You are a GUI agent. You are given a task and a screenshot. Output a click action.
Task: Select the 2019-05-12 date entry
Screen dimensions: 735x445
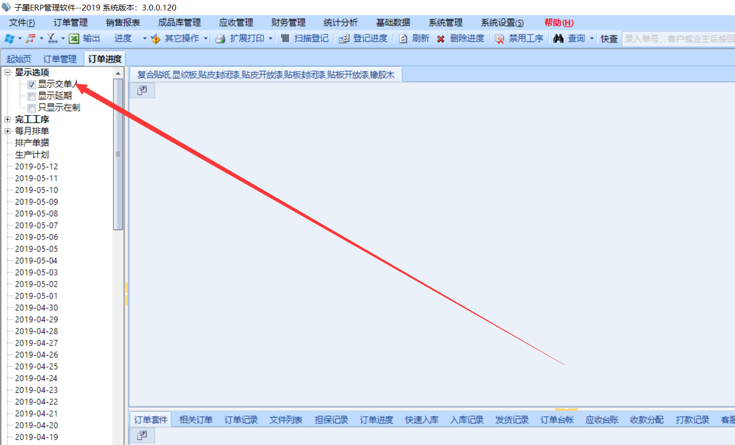36,166
